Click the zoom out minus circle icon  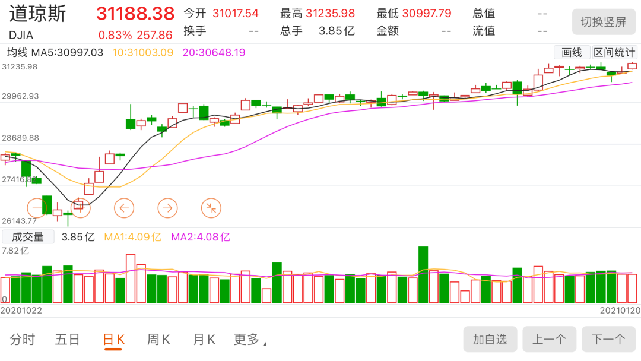[37, 208]
